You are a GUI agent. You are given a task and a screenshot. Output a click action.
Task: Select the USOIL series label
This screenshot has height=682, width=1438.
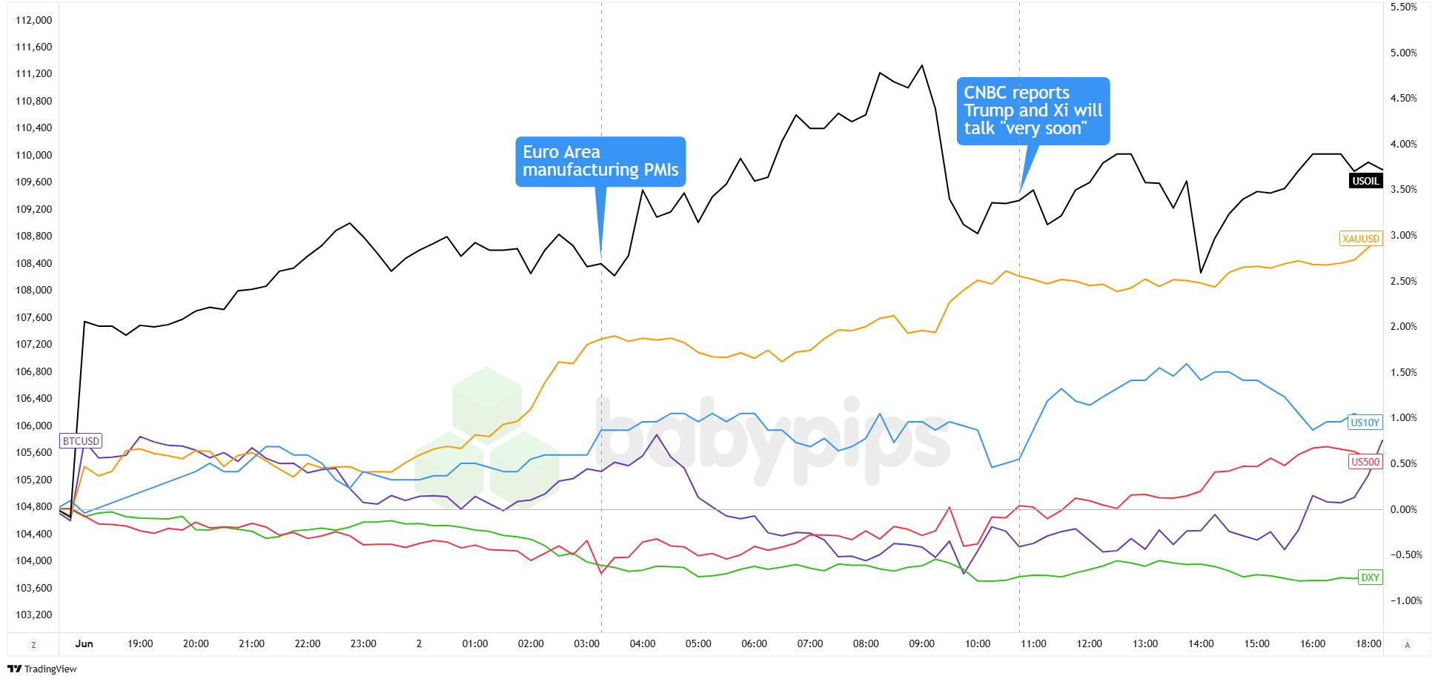point(1366,180)
